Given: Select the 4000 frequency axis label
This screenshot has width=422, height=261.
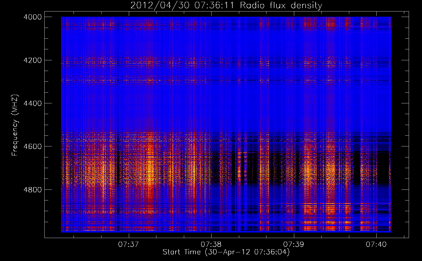Looking at the screenshot, I should coord(33,17).
